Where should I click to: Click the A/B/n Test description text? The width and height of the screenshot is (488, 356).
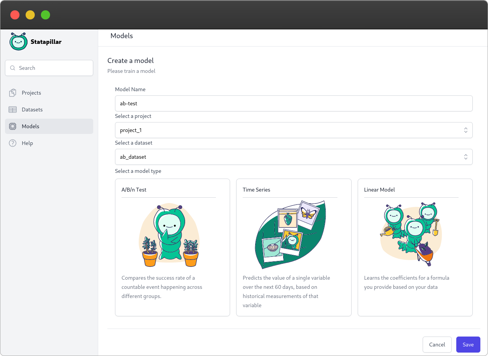162,287
